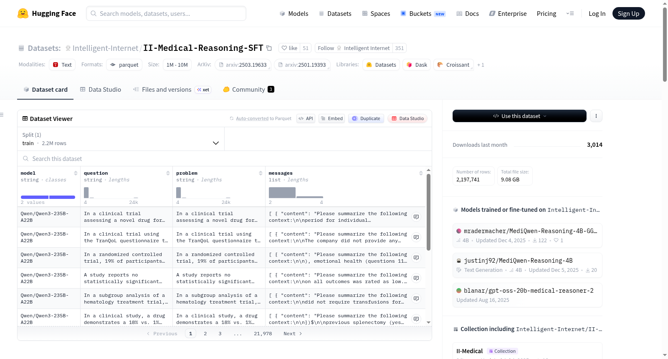This screenshot has width=668, height=359.
Task: Sort by the problem column icon
Action: click(261, 173)
